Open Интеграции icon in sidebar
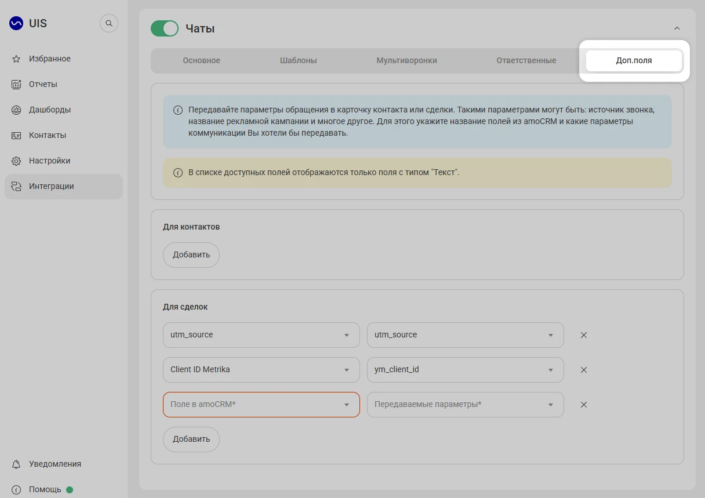705x498 pixels. (16, 186)
